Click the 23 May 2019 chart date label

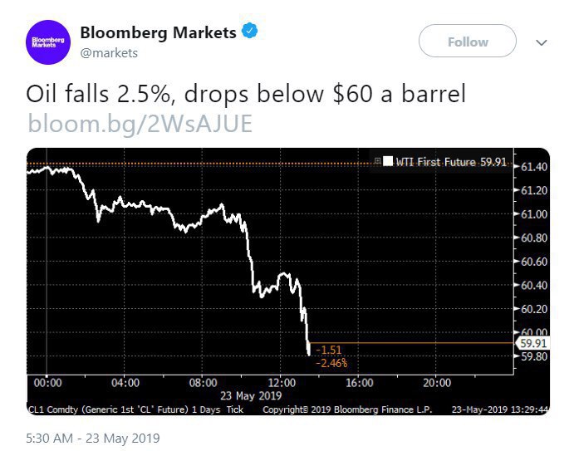coord(243,395)
